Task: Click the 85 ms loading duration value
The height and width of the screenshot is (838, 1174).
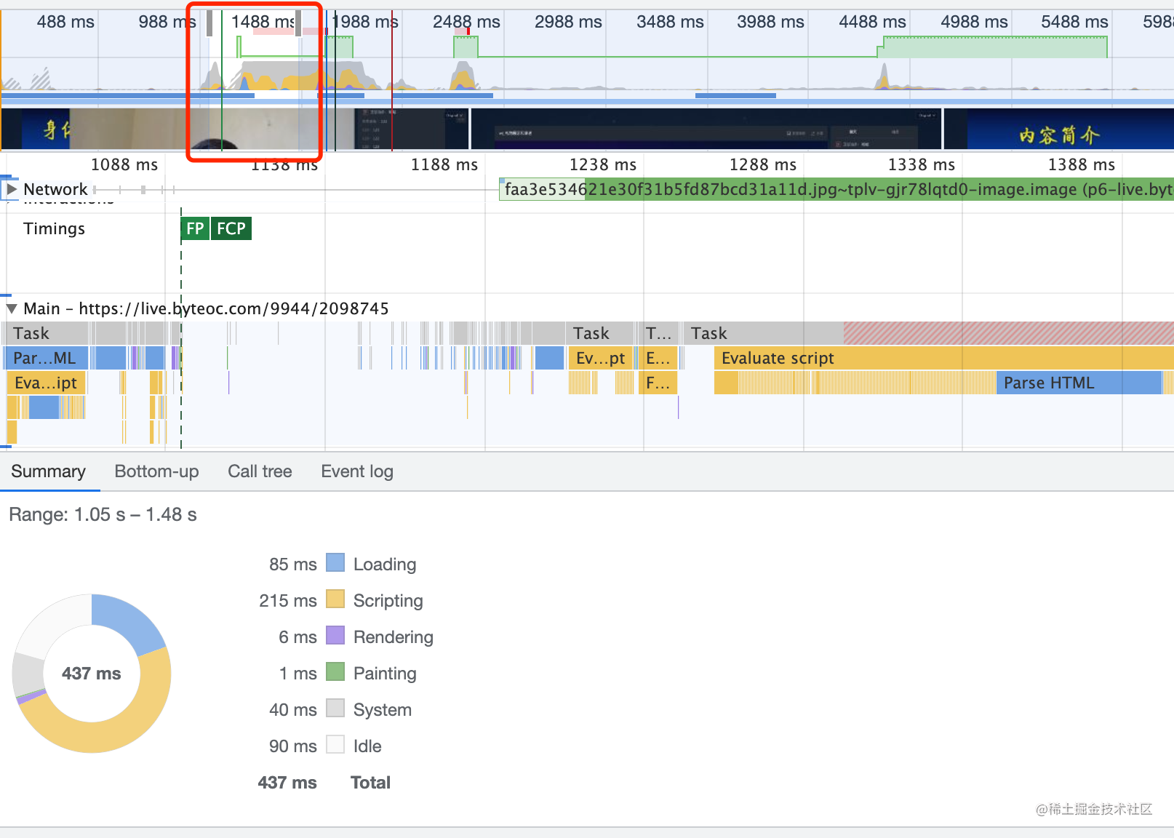Action: click(x=293, y=564)
